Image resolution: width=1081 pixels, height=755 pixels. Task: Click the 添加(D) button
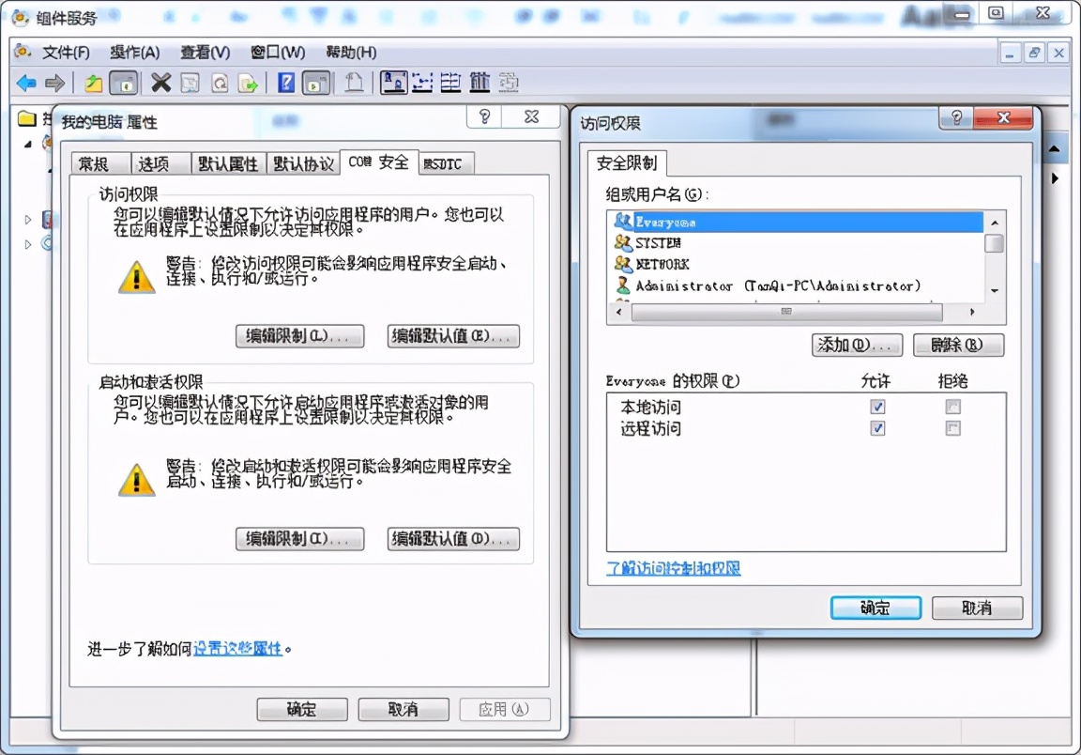pyautogui.click(x=856, y=345)
